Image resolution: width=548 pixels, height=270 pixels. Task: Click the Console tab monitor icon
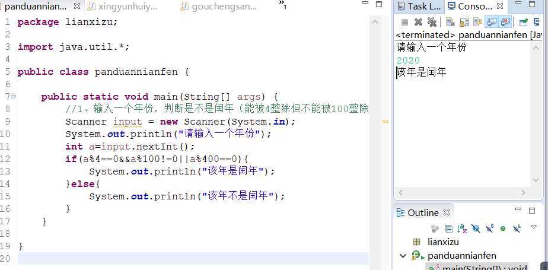pos(452,7)
